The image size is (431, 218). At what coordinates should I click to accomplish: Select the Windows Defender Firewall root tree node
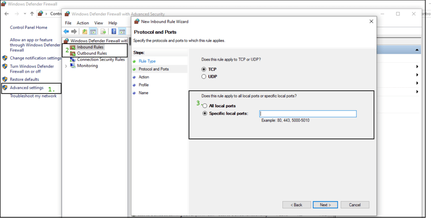tap(99, 41)
